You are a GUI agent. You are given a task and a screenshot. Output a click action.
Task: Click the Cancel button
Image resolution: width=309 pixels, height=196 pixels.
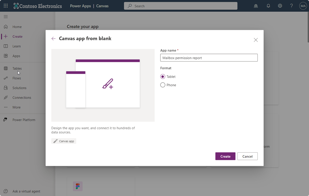coord(247,156)
